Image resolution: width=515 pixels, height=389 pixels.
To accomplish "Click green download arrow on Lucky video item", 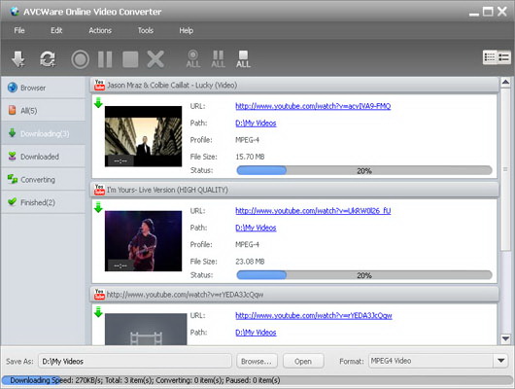I will [98, 102].
